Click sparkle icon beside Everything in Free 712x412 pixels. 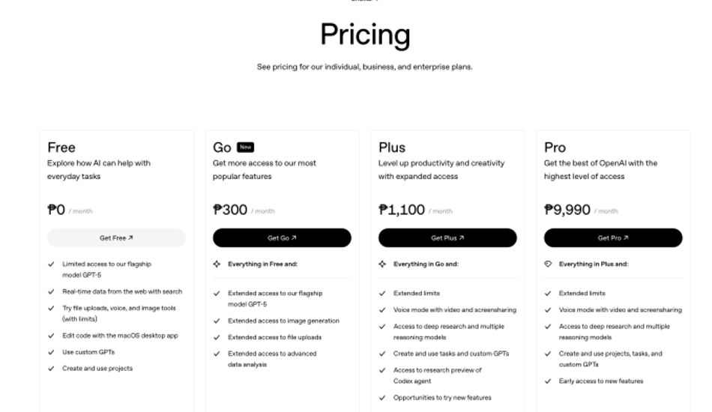(217, 264)
